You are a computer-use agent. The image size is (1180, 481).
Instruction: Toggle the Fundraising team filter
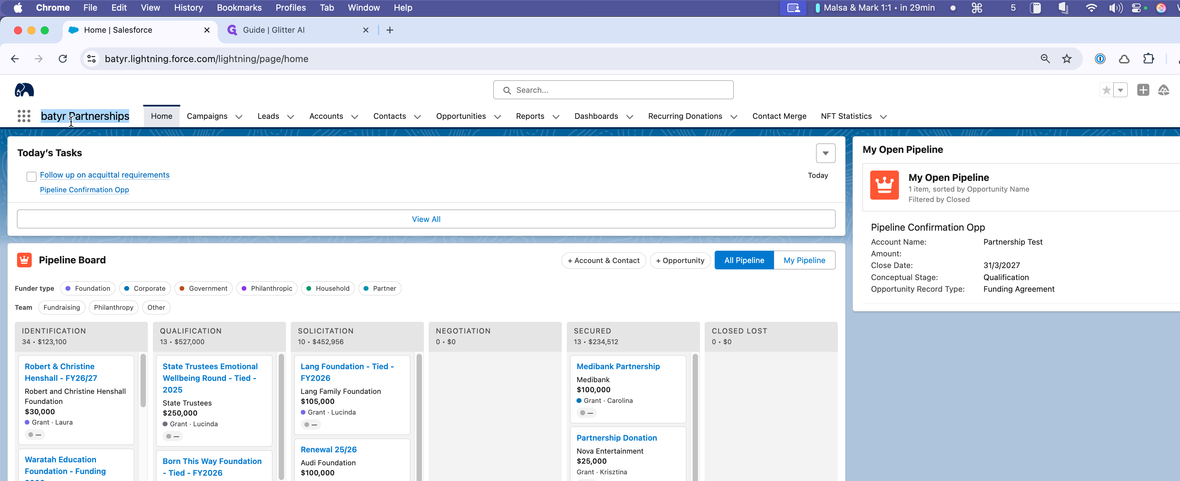pyautogui.click(x=61, y=307)
